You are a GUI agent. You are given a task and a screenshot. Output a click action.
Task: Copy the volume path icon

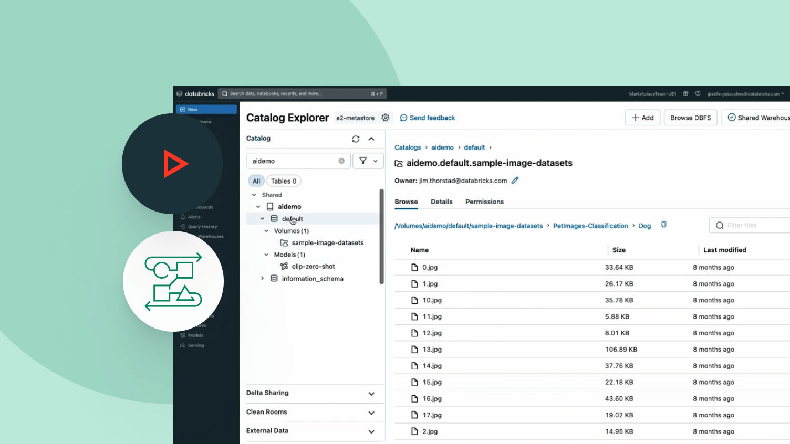point(663,225)
